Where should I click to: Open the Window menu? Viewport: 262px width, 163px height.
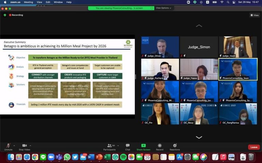pyautogui.click(x=58, y=2)
